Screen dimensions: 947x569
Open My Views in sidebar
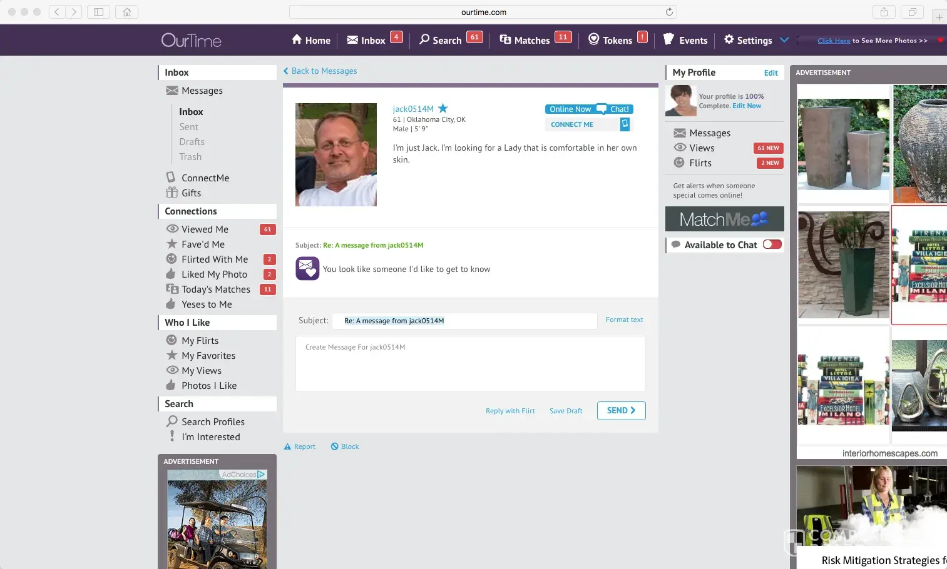point(202,371)
